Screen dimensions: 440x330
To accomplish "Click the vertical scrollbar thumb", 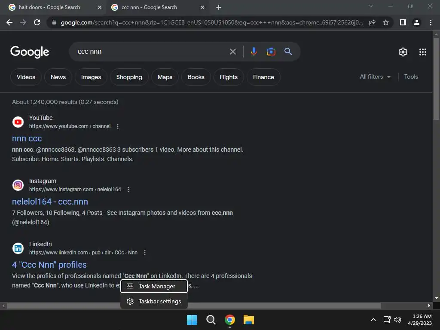I will [436, 79].
